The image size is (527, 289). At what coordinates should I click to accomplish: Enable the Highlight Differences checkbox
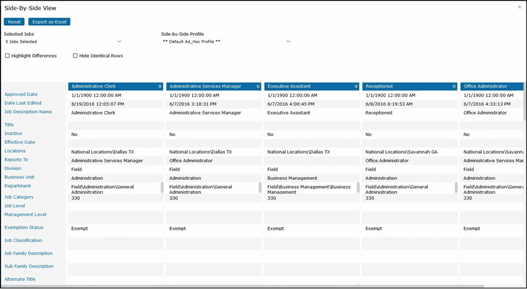pyautogui.click(x=8, y=56)
